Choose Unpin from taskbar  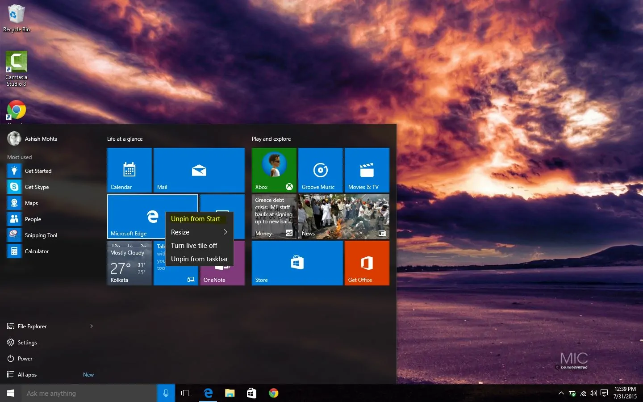point(199,259)
